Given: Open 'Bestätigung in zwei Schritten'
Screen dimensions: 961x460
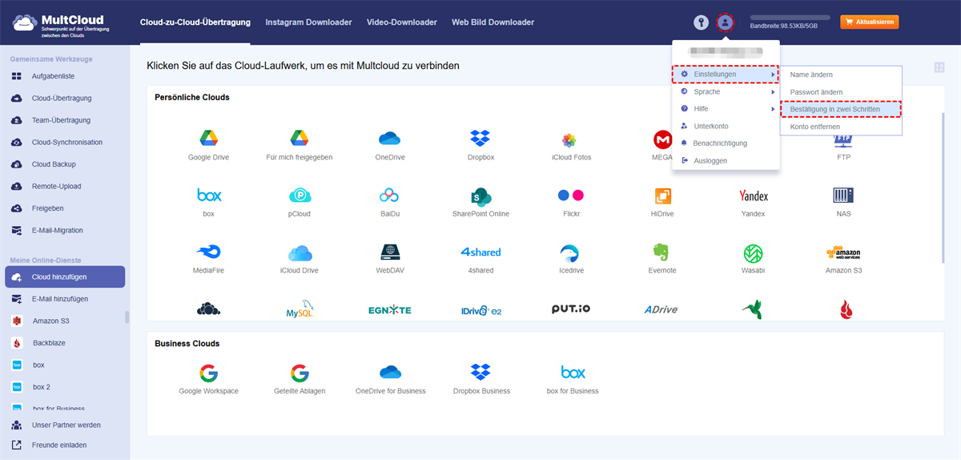Looking at the screenshot, I should pos(841,109).
